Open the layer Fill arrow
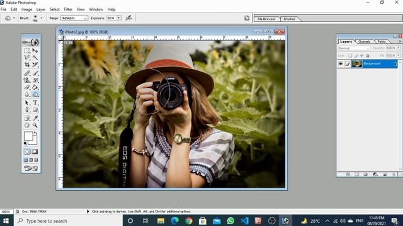 click(399, 55)
